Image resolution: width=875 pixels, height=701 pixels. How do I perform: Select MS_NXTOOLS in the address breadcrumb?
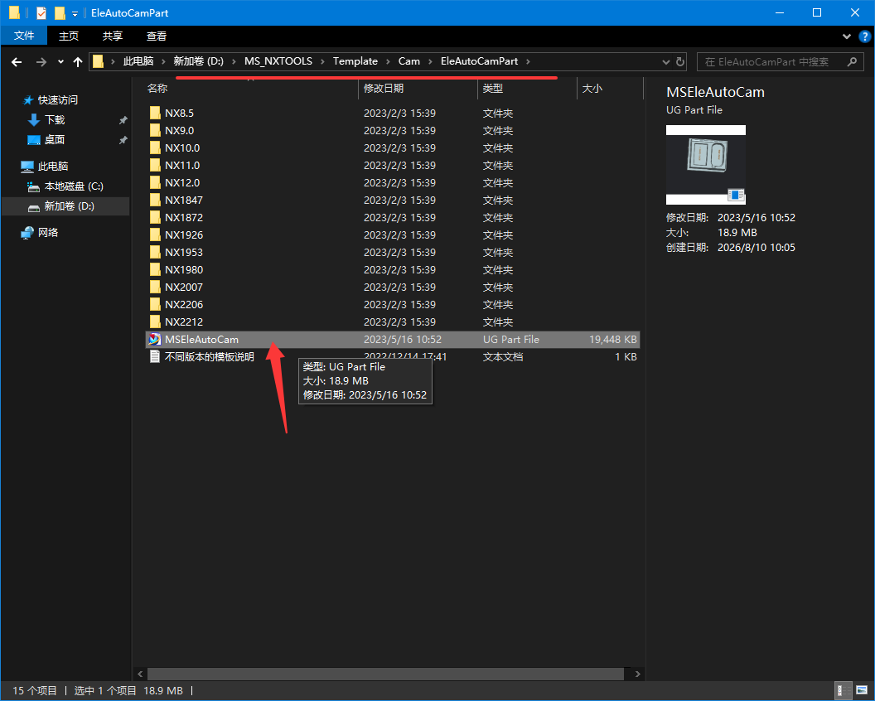coord(278,61)
